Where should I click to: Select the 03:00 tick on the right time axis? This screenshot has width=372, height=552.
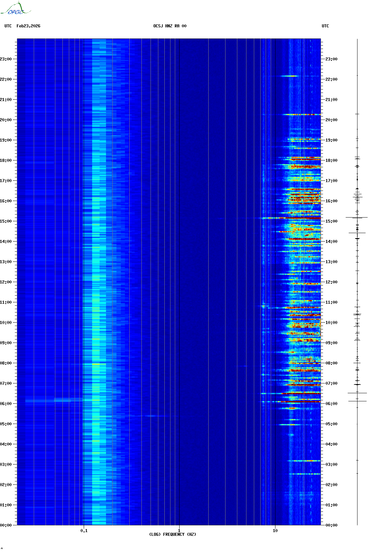click(331, 465)
